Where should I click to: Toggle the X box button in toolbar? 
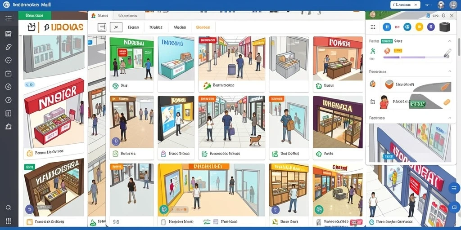pos(116,27)
